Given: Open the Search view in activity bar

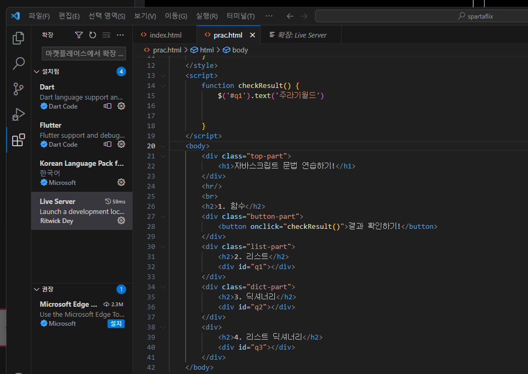Looking at the screenshot, I should tap(18, 64).
